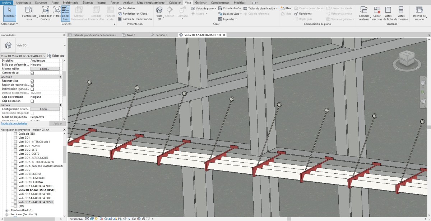Arrange with Vistas de mosaico

point(401,14)
